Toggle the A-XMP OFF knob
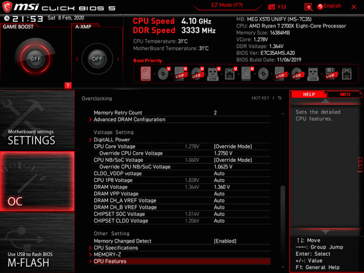Viewport: 364px width, 273px height. [x=97, y=59]
